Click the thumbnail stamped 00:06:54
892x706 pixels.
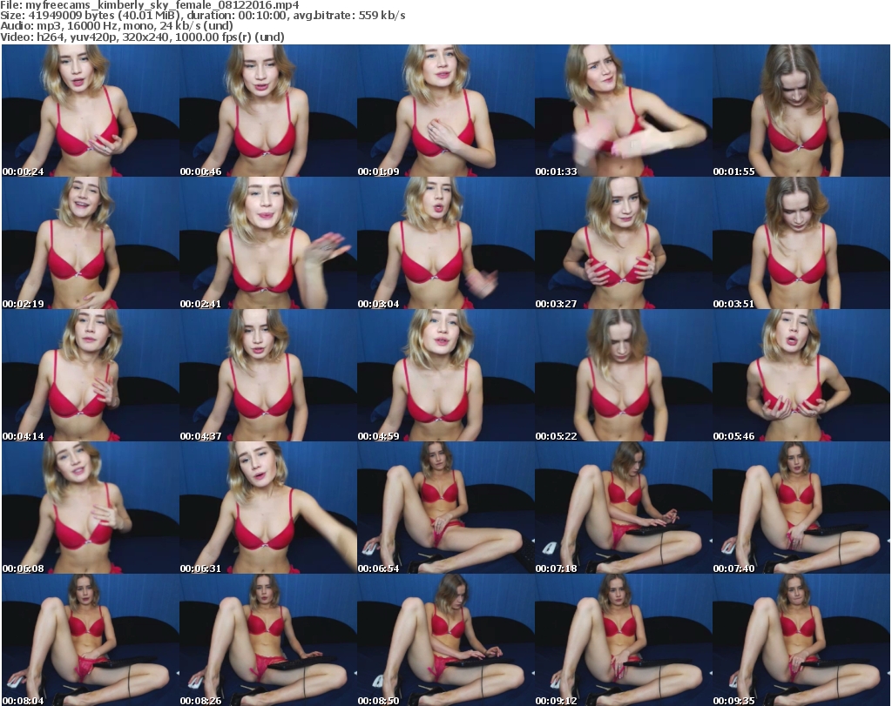coord(446,508)
